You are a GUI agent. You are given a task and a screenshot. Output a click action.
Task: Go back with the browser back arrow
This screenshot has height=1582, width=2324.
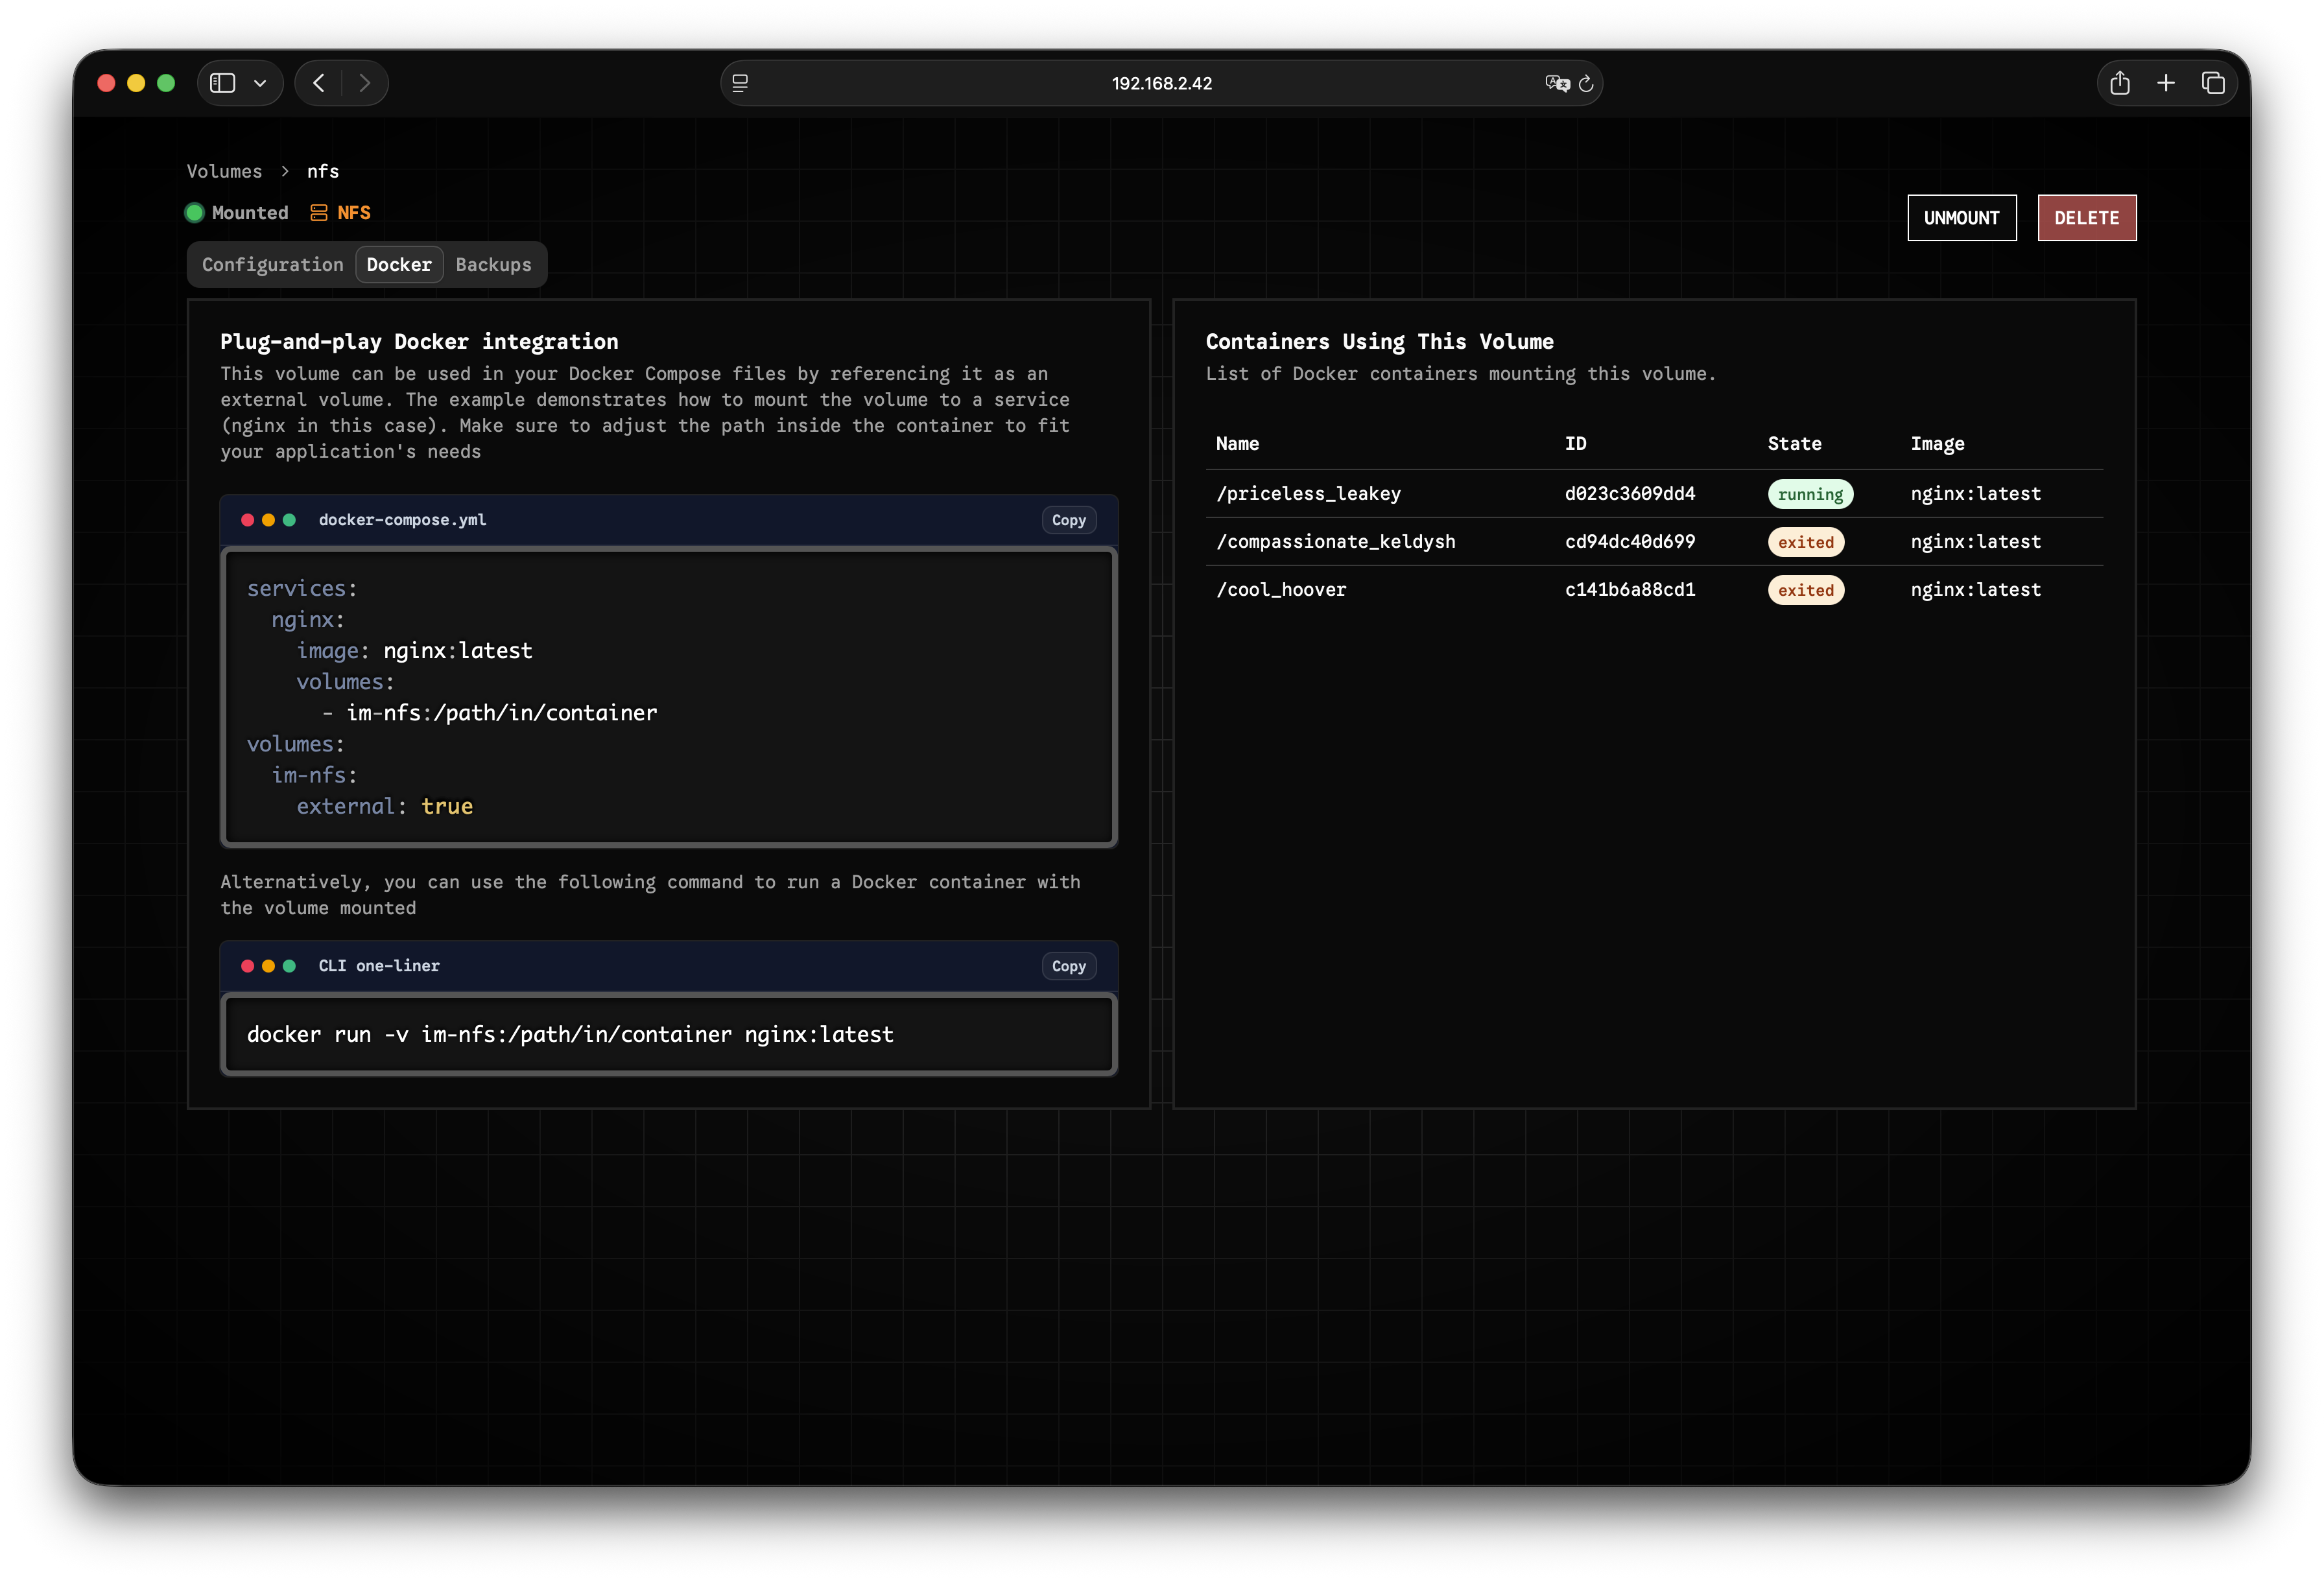(319, 83)
